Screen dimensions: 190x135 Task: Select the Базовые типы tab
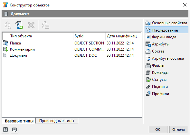tap(19, 121)
